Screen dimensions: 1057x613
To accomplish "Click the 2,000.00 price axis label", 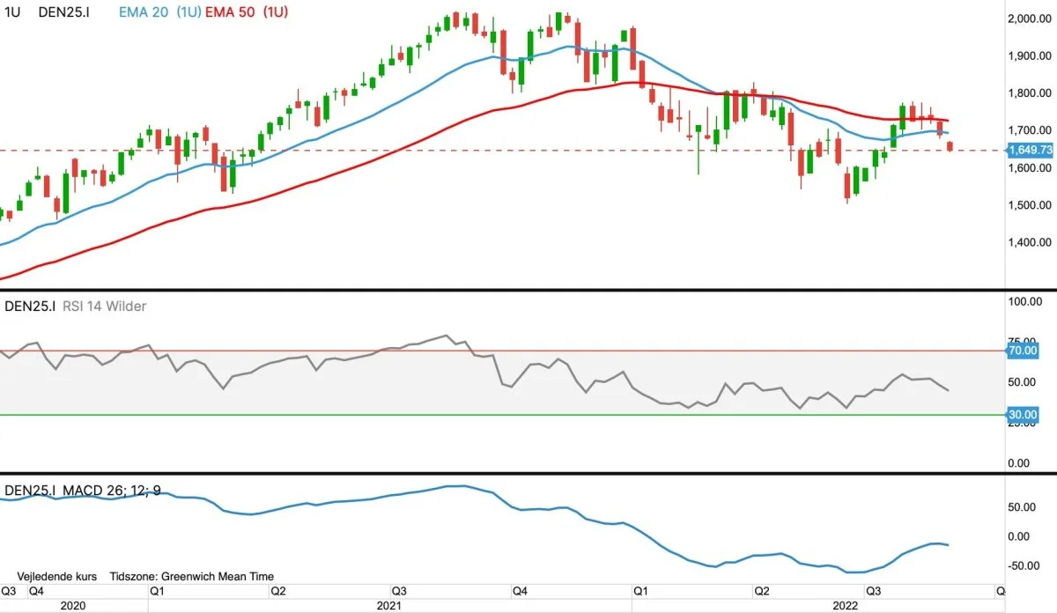I will [1031, 18].
